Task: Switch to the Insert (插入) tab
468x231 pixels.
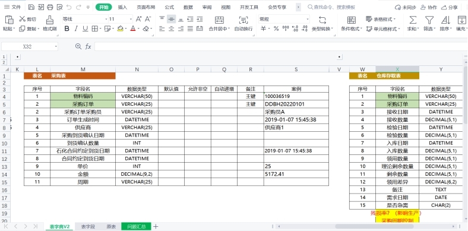Action: click(122, 7)
